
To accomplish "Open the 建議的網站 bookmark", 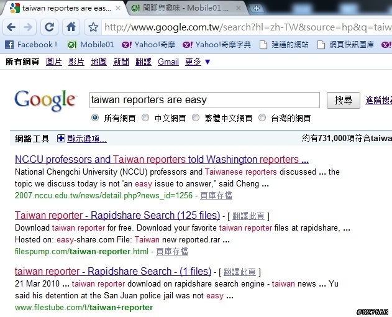I will point(284,45).
